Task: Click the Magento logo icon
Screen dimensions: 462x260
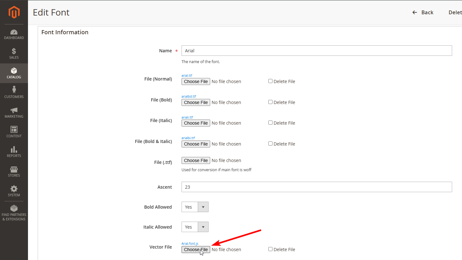Action: (x=14, y=12)
